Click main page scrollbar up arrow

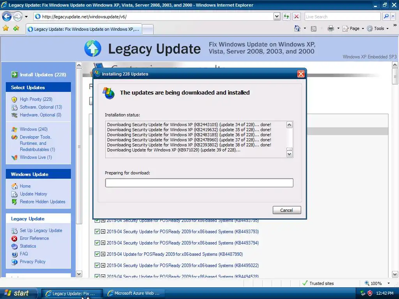[x=395, y=65]
